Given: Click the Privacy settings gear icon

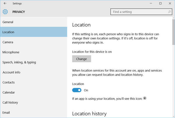Looking at the screenshot, I should 5,12.
